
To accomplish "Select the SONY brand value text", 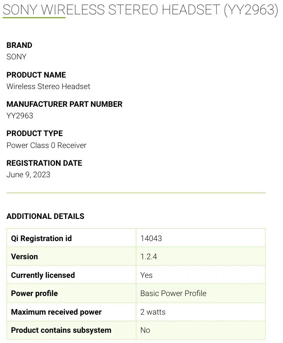I will pyautogui.click(x=16, y=57).
